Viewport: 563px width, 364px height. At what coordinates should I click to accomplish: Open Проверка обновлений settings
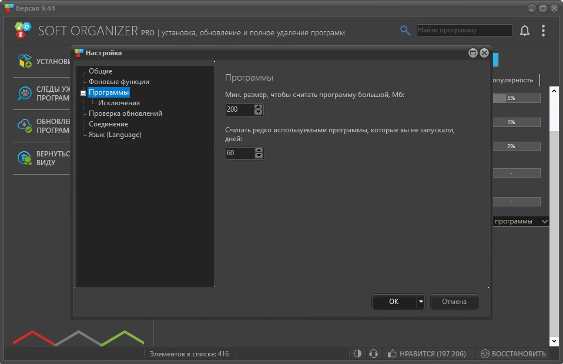pyautogui.click(x=125, y=113)
